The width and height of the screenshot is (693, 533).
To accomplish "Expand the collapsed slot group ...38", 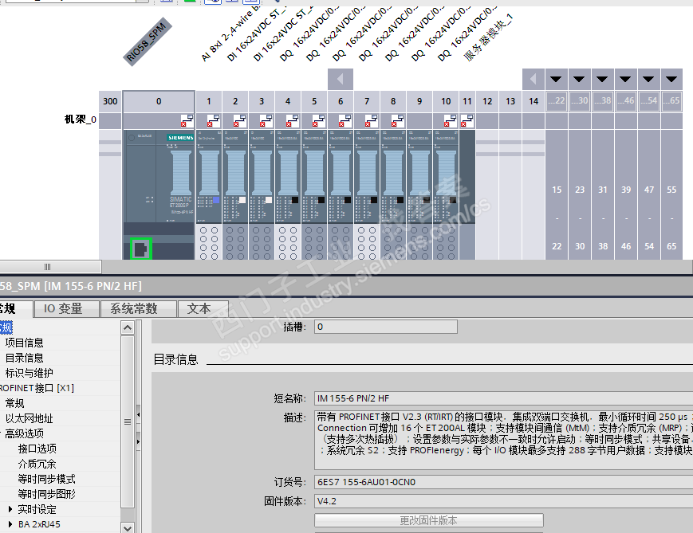I will pyautogui.click(x=602, y=79).
